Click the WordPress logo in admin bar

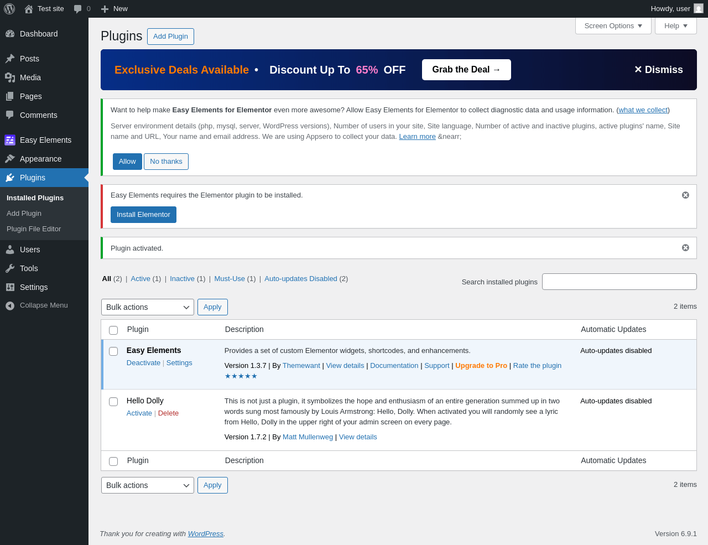[x=9, y=9]
